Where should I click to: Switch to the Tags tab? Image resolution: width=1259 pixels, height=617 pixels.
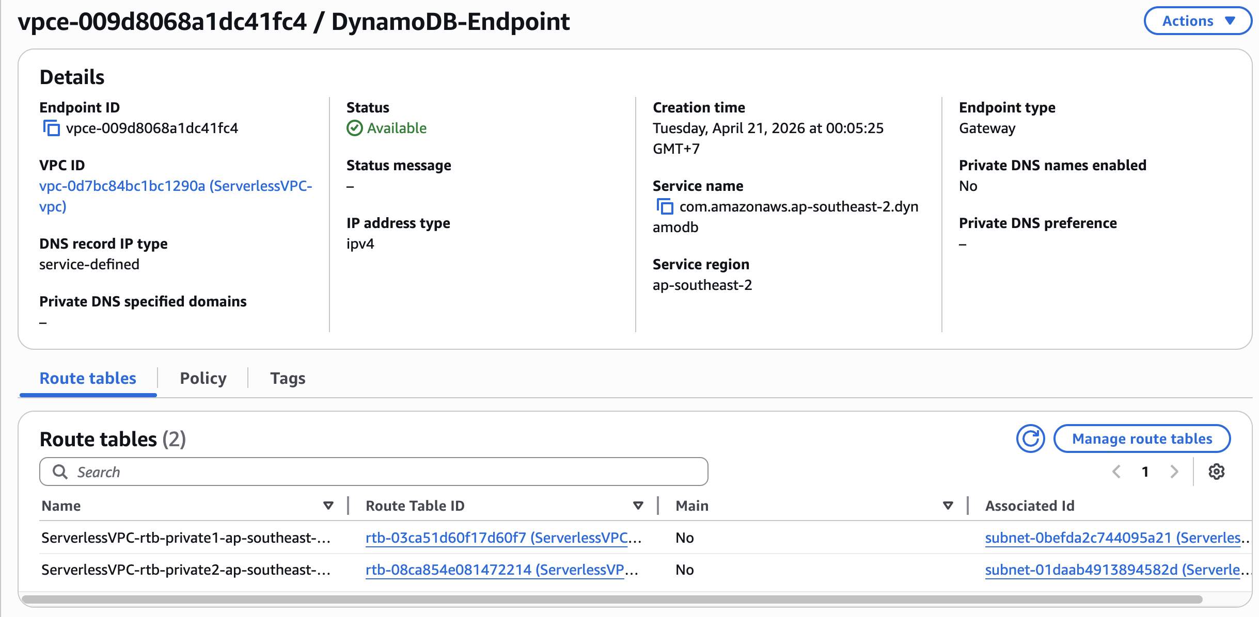click(287, 378)
